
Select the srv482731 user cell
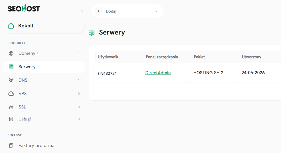point(107,73)
